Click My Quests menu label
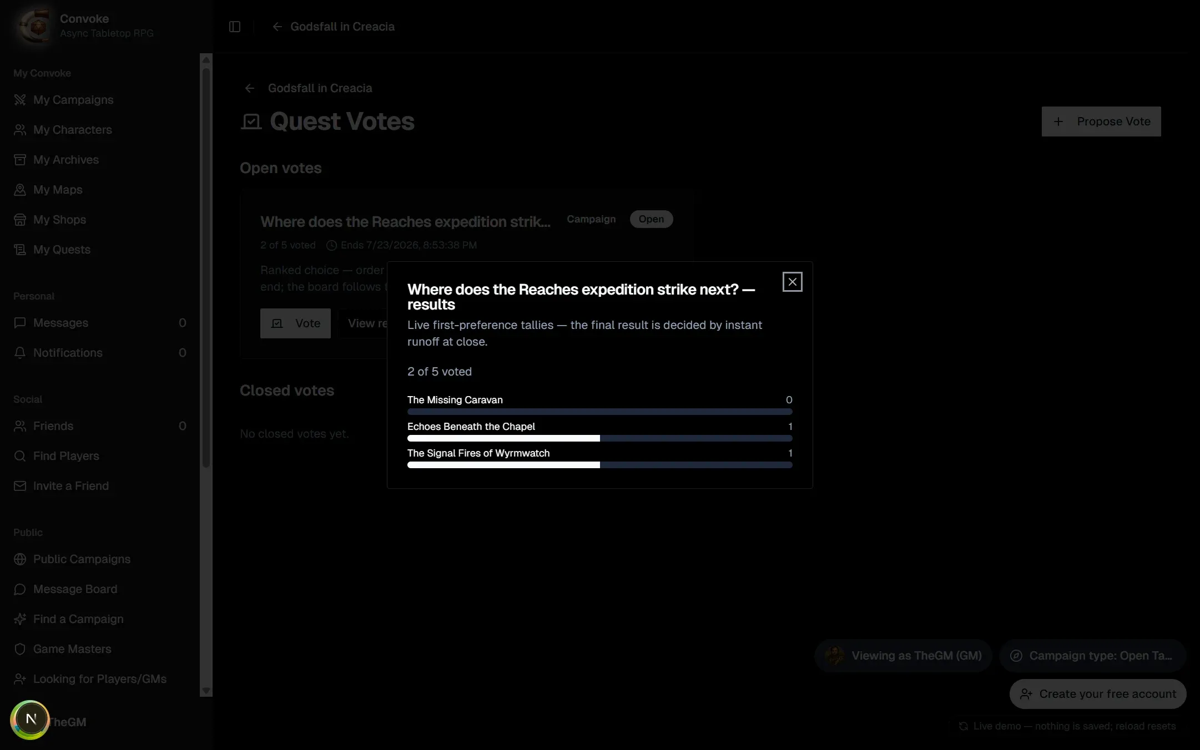This screenshot has width=1200, height=750. coord(62,250)
